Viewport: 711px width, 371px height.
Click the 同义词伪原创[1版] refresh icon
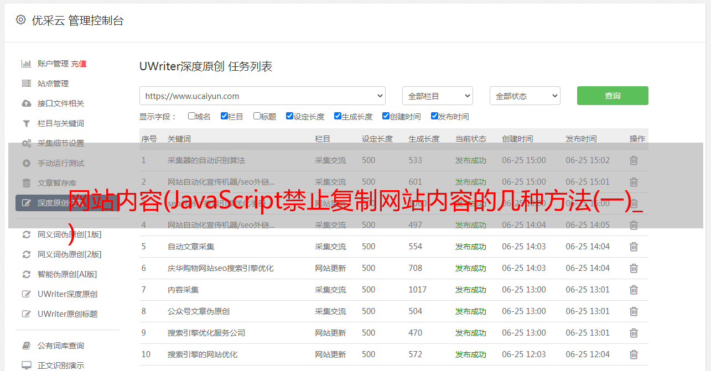coord(26,234)
